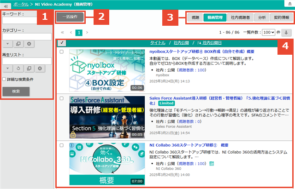The image size is (295, 189).
Task: Switch to the 動画管理 tab
Action: pos(215,17)
